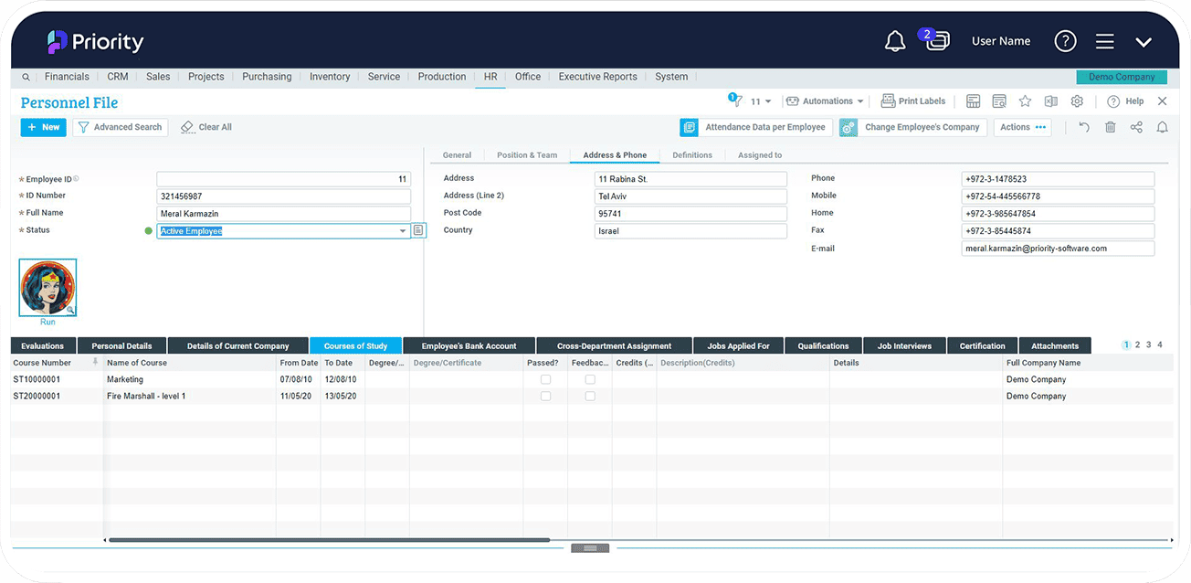
Task: Open form settings gear icon
Action: pos(1077,101)
